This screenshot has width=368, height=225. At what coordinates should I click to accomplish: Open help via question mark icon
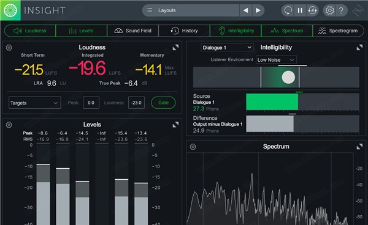341,10
